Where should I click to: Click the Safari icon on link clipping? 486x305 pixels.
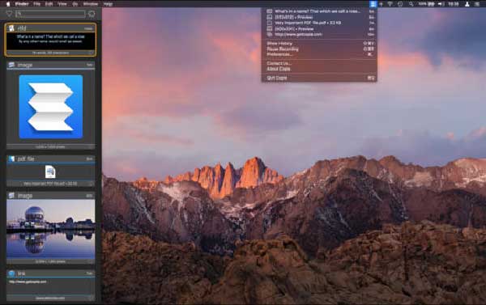point(11,273)
